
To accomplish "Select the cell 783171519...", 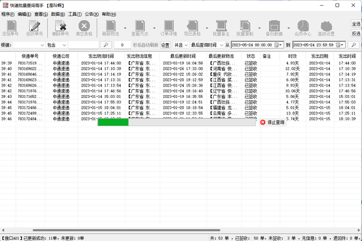I will 30,63.
